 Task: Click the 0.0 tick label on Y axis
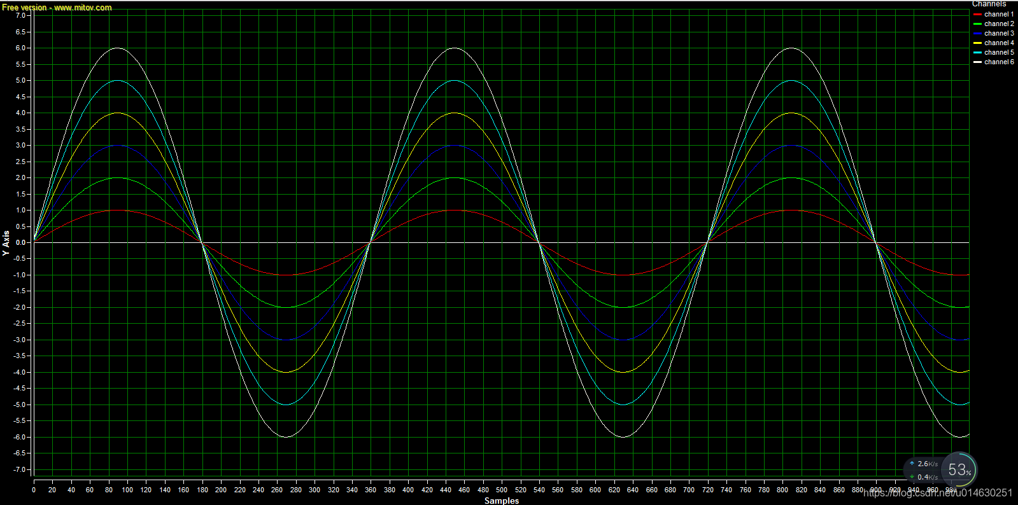click(20, 242)
